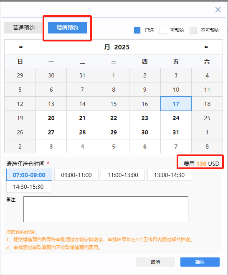Go to next month arrow
The width and height of the screenshot is (228, 275).
[x=207, y=47]
